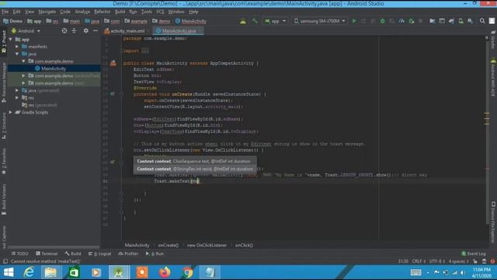This screenshot has height=280, width=497.
Task: Open the TODO tool window
Action: tap(19, 254)
